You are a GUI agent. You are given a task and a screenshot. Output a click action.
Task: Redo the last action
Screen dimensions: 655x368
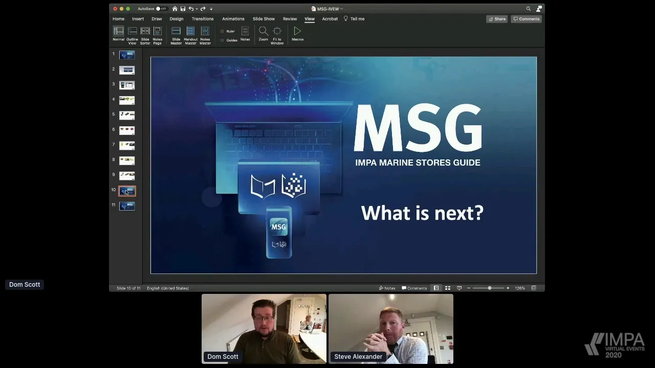tap(203, 9)
